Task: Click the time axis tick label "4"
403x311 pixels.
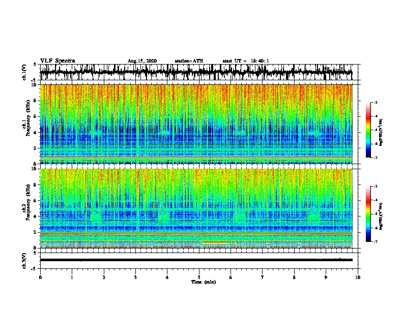Action: [167, 277]
